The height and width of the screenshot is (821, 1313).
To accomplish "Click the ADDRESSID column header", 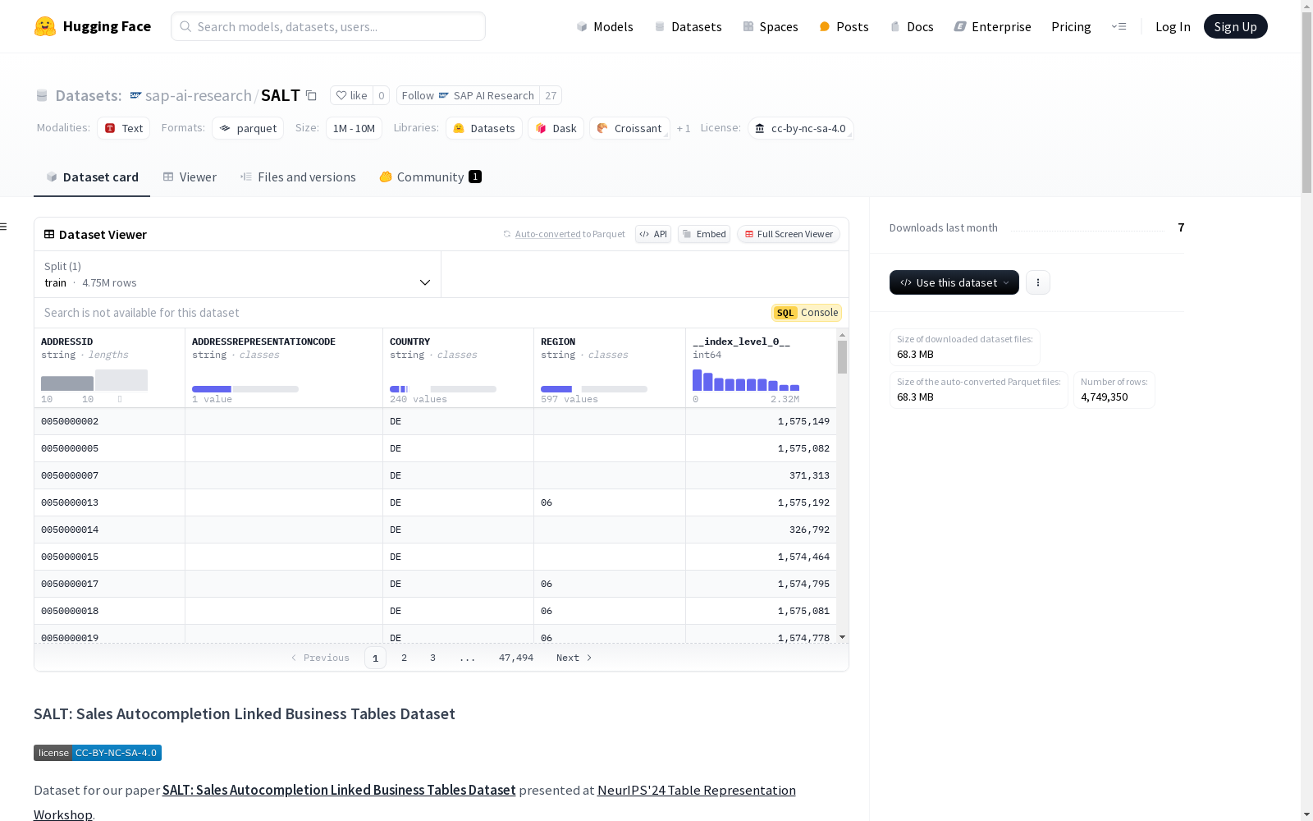I will 67,342.
